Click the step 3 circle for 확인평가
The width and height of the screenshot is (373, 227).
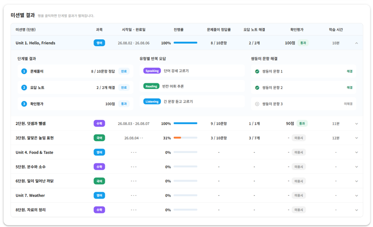tap(24, 104)
